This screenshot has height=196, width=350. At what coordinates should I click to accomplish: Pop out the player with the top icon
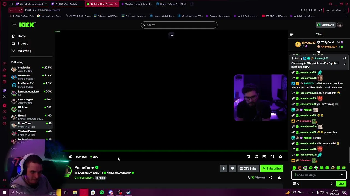pyautogui.click(x=171, y=35)
